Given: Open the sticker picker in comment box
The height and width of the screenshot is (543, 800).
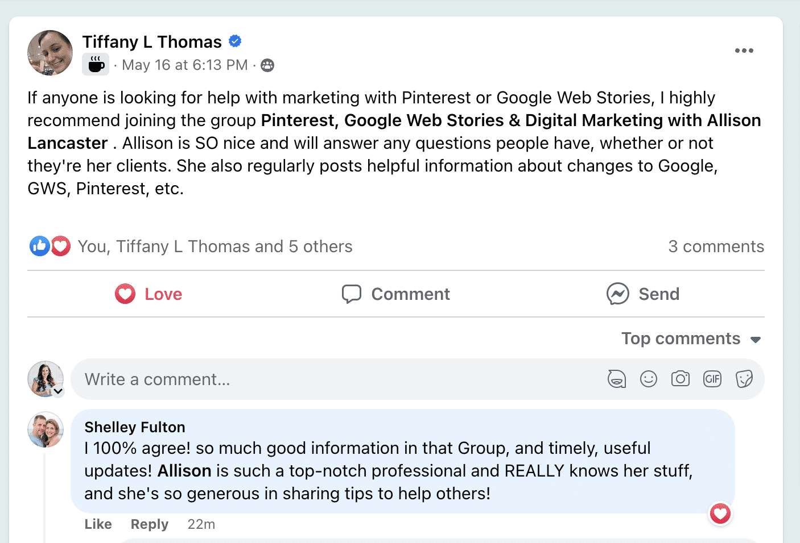Looking at the screenshot, I should (x=744, y=379).
